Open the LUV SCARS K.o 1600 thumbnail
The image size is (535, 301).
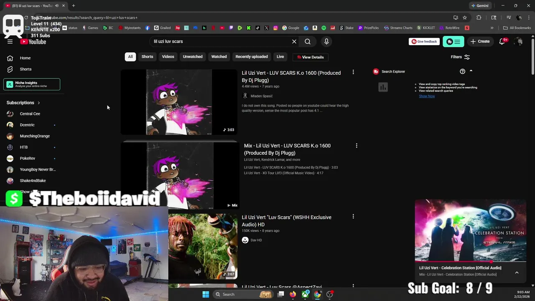[x=179, y=102]
